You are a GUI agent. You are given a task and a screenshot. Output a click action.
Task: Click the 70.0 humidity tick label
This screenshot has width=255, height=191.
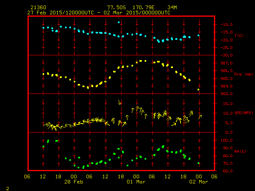tap(228, 164)
